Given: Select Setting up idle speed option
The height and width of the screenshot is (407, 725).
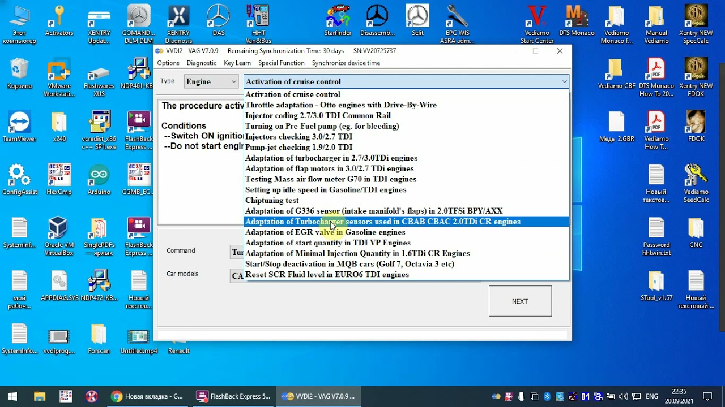Looking at the screenshot, I should click(406, 190).
